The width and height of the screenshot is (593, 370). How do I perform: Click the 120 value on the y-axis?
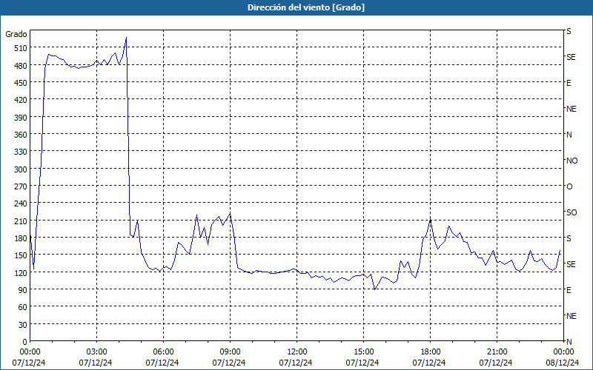[21, 272]
